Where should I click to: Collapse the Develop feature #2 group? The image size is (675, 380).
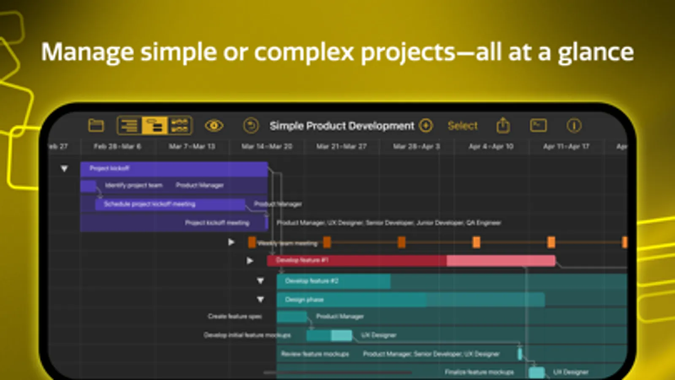[260, 281]
